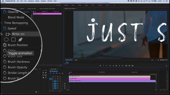
Task: Toggle the Write-on fx effect on/off
Action: (2, 34)
